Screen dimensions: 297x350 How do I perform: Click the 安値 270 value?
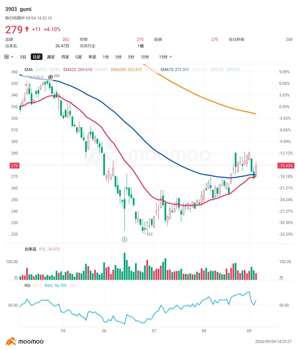coord(140,39)
